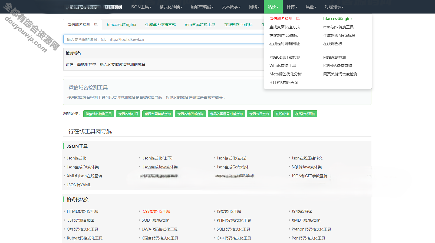Screen dimensions: 435x243
Task: Open the JS代码混合加密 link
Action: pos(81,220)
